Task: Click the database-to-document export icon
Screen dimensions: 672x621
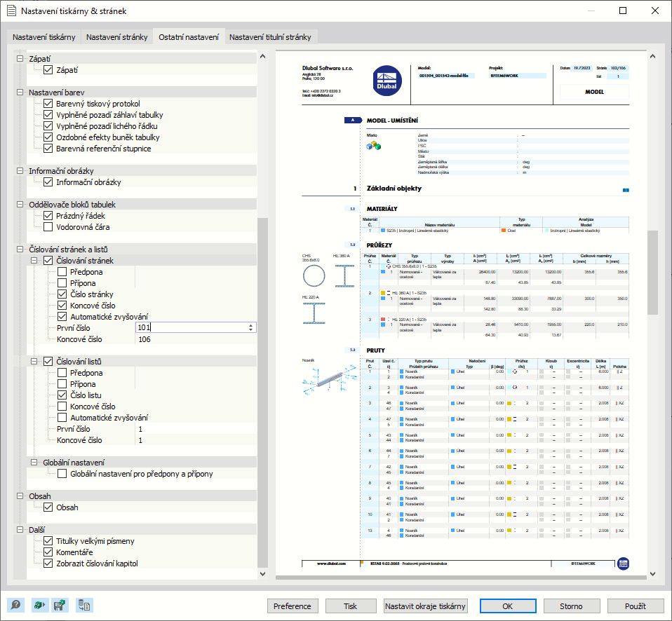Action: pos(84,605)
